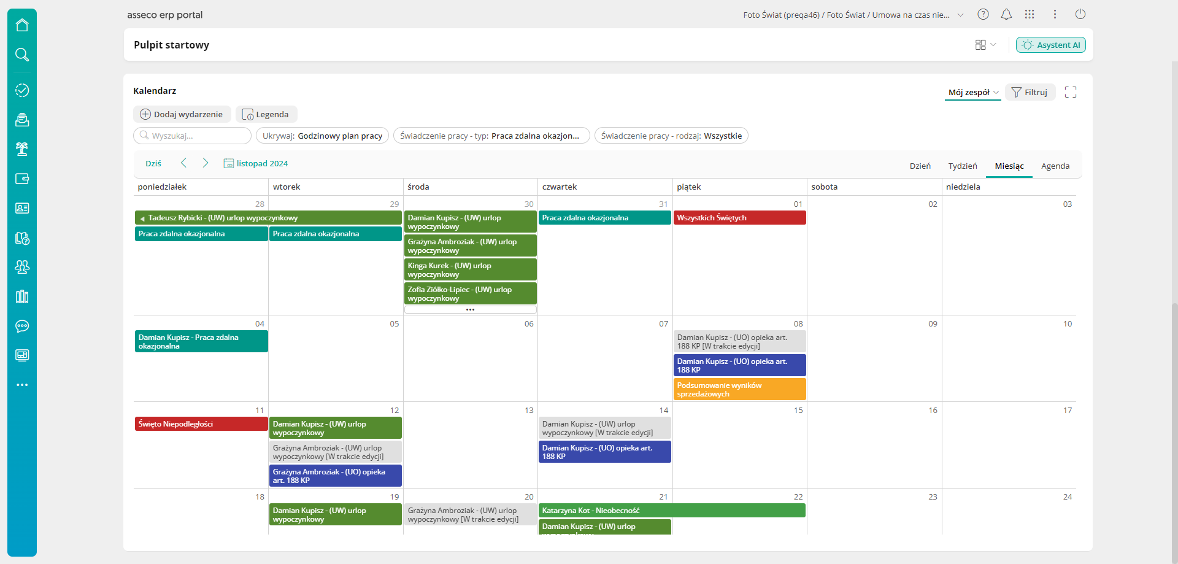Open the sidebar stamp icon

pos(22,120)
